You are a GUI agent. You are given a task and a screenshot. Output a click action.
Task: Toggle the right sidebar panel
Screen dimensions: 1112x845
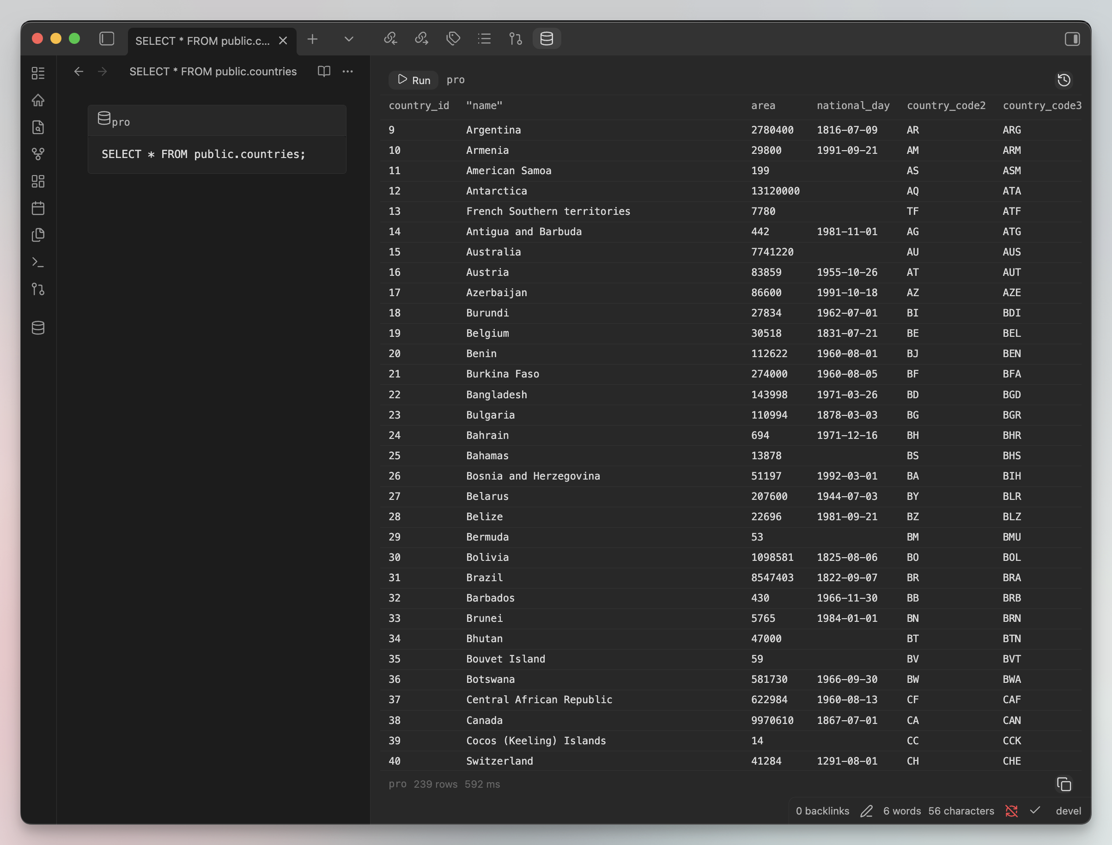coord(1072,39)
